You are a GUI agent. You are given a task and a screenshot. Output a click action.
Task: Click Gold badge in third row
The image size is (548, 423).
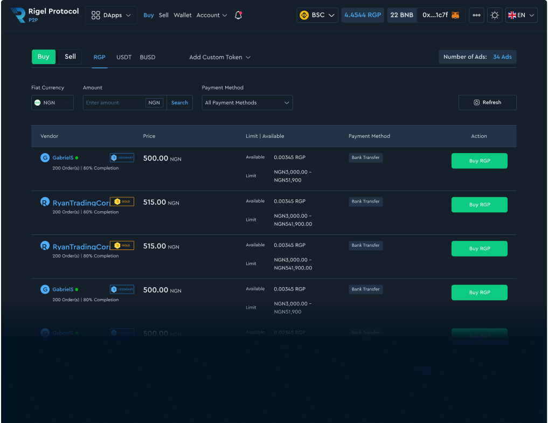122,245
